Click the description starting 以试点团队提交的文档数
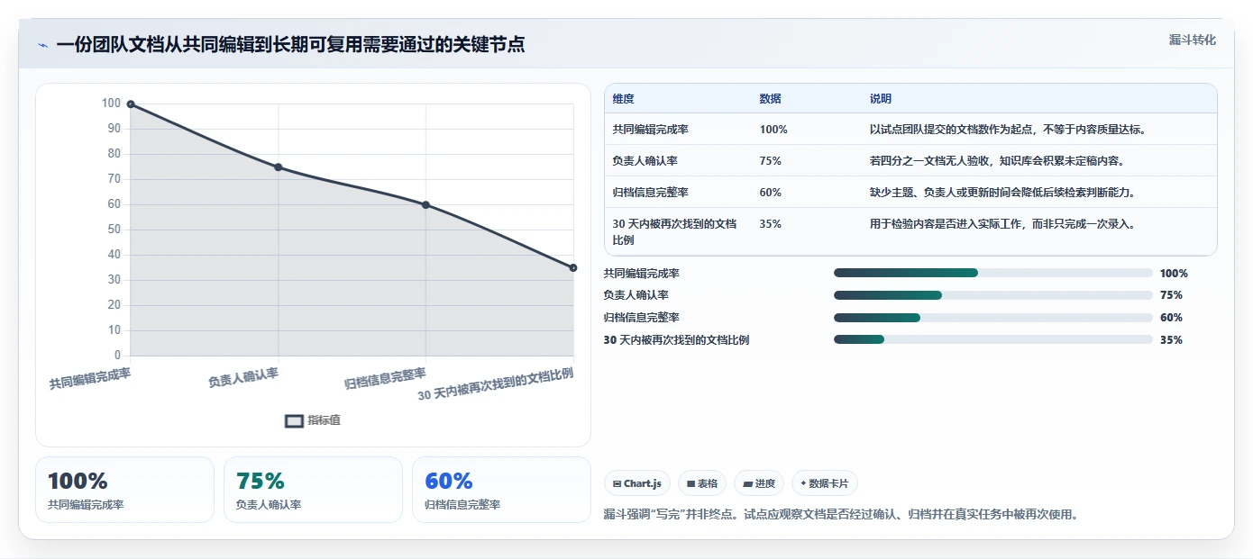This screenshot has height=559, width=1253. click(x=1008, y=130)
